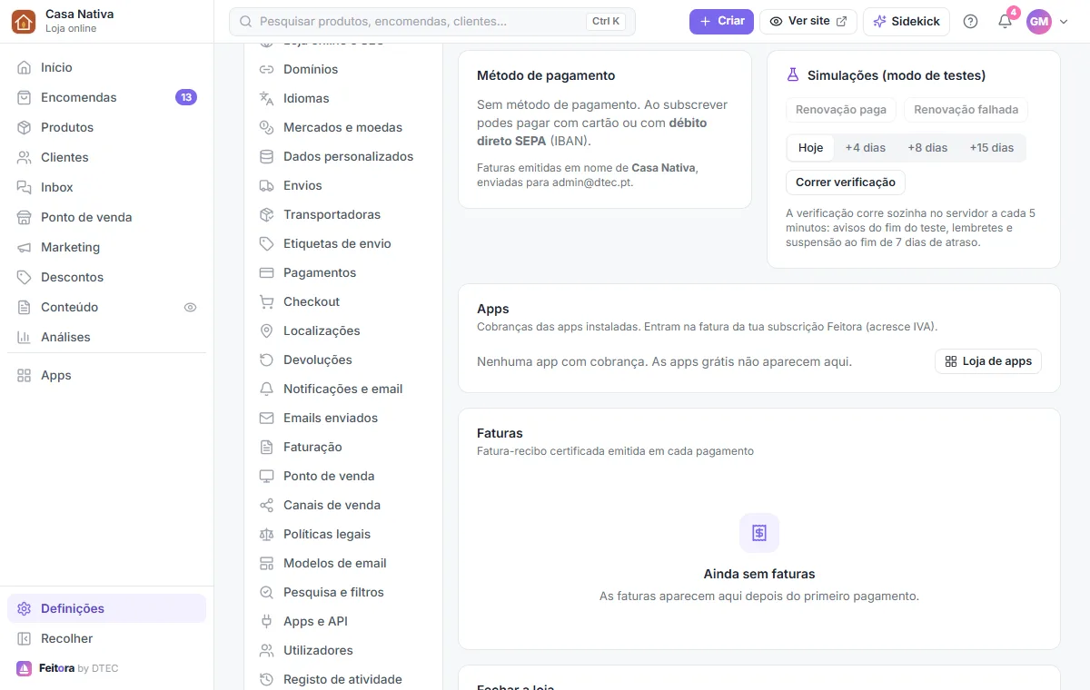
Task: Click the Criar button
Action: pyautogui.click(x=721, y=21)
